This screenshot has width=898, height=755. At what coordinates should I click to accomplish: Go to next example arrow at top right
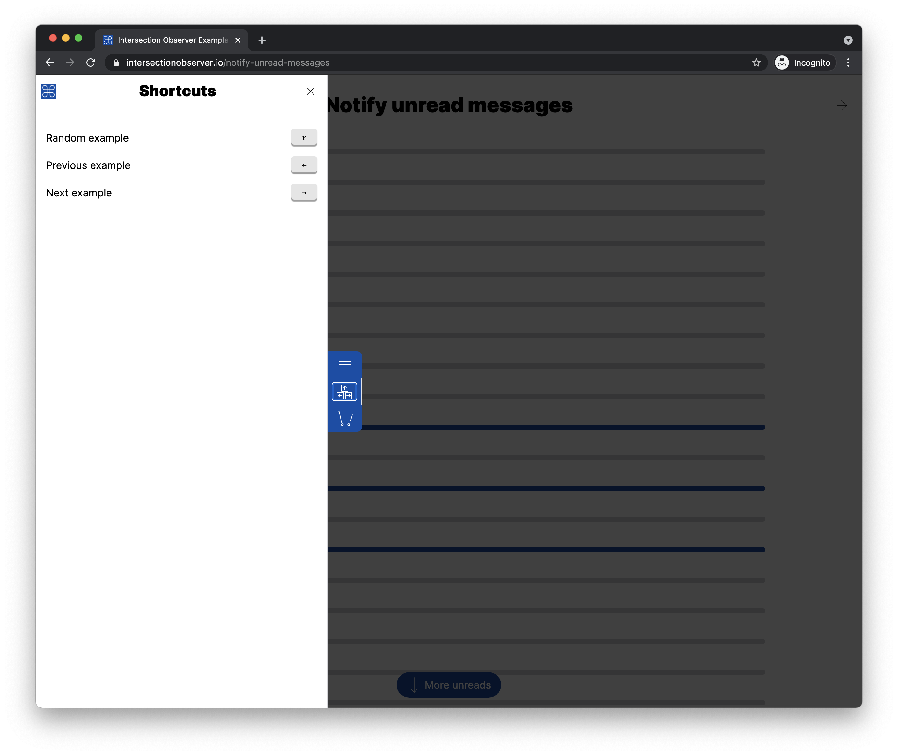tap(842, 105)
